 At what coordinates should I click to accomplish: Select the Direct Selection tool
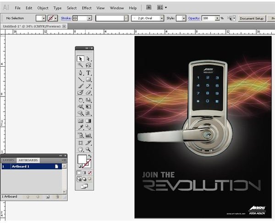click(x=88, y=59)
